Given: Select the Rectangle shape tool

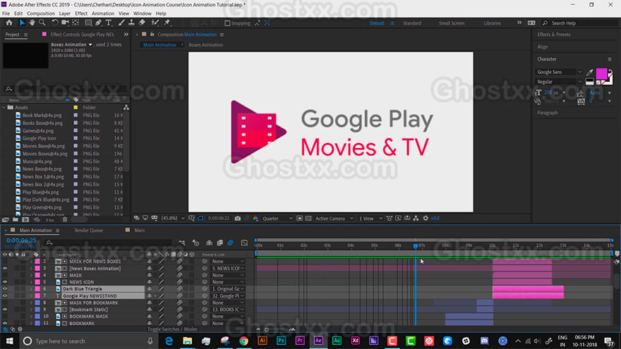Looking at the screenshot, I should 88,23.
